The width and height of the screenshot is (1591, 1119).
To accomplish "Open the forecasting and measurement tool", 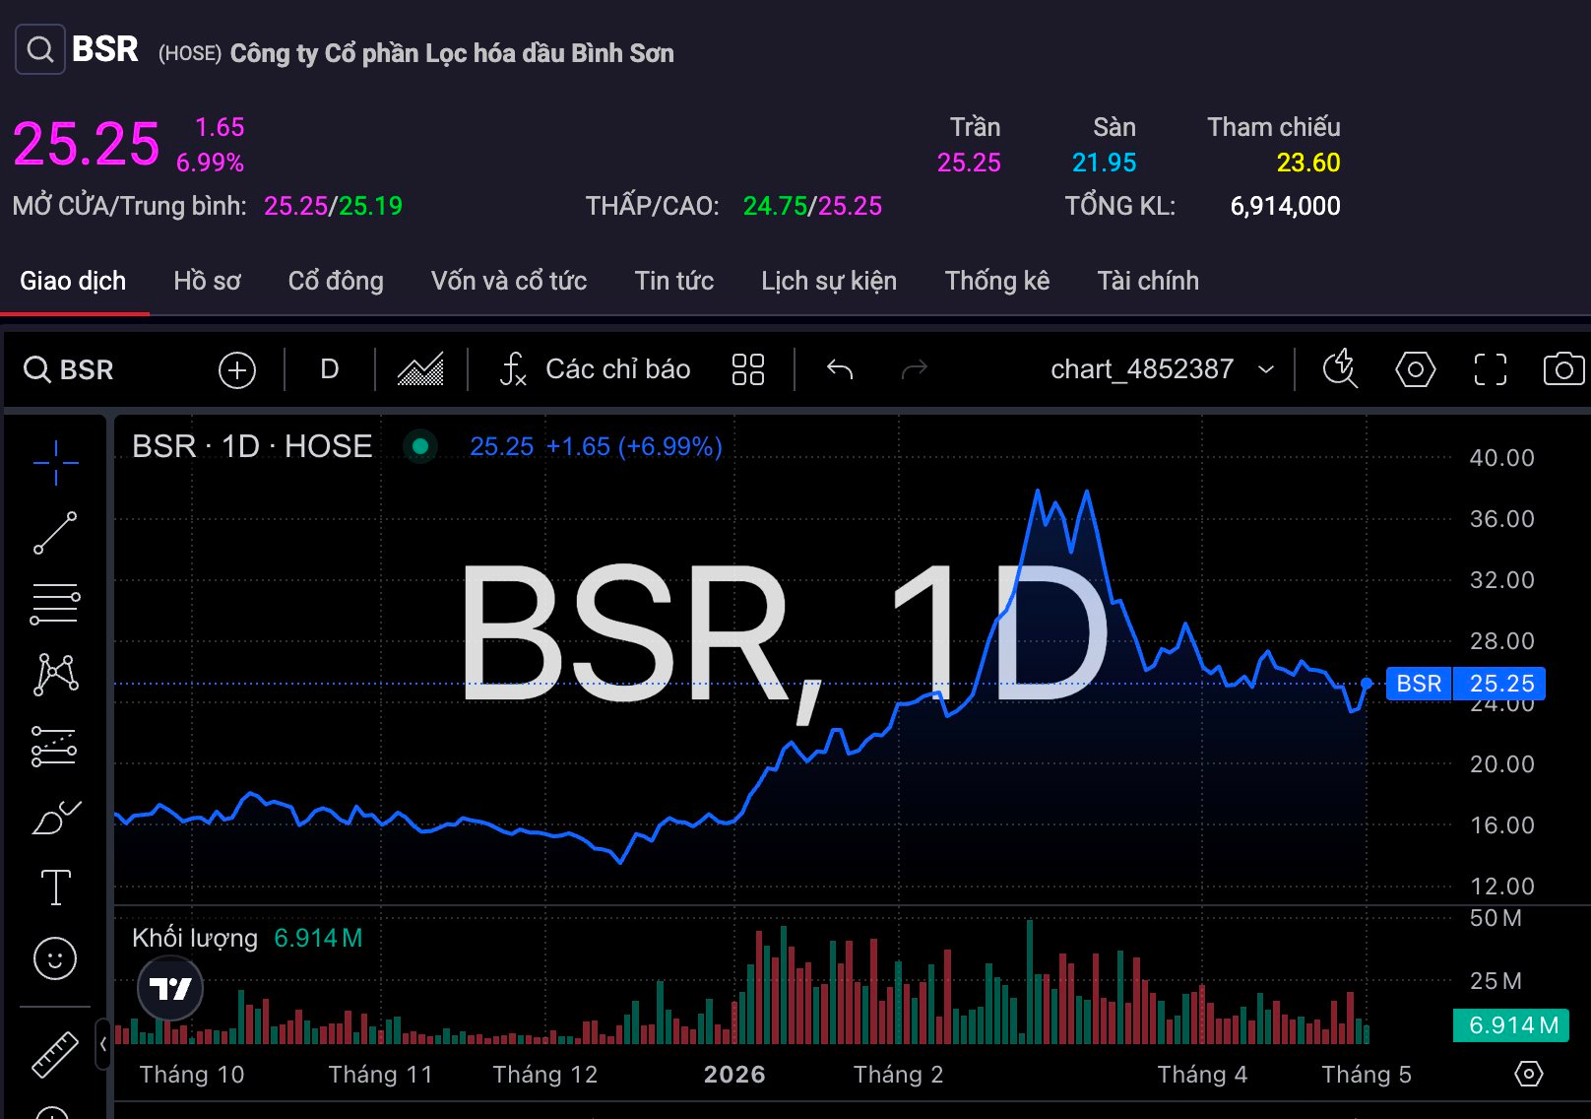I will [x=55, y=746].
